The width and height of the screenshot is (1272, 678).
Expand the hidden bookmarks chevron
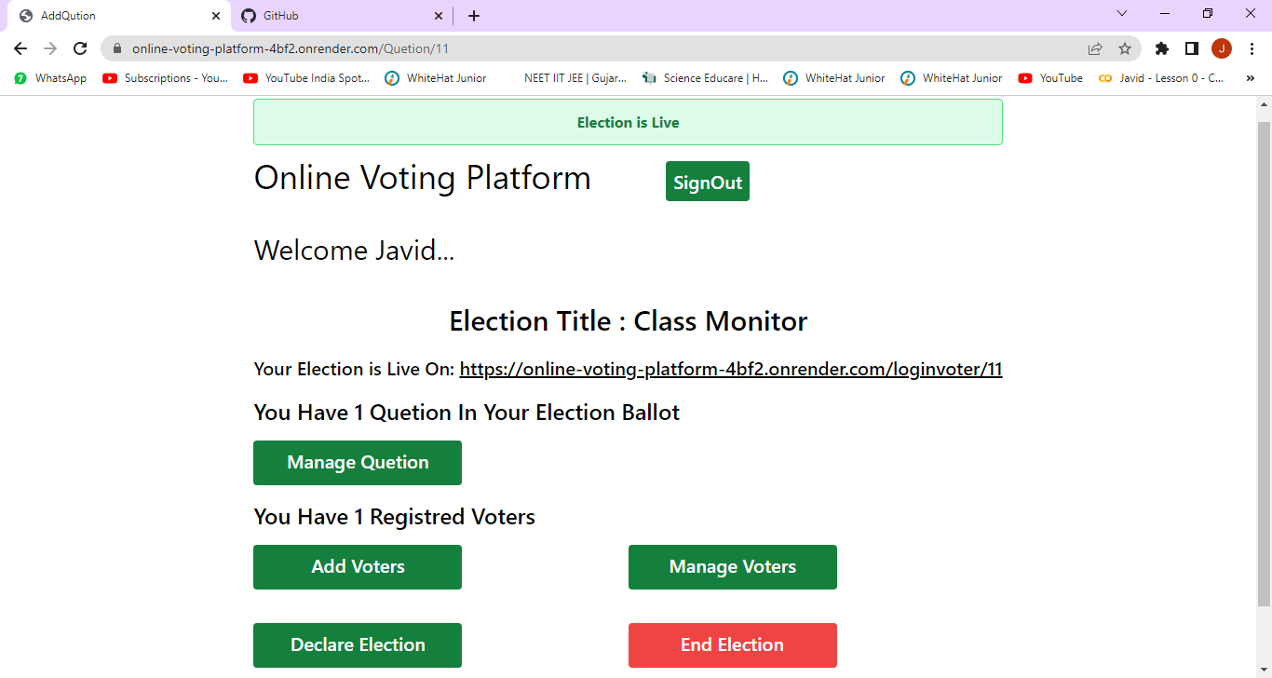point(1250,78)
